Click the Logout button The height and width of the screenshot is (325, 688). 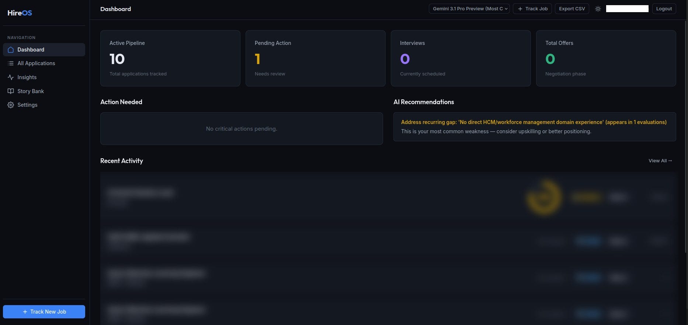coord(664,9)
